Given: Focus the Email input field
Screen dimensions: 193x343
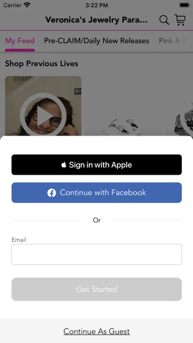Looking at the screenshot, I should pos(97,255).
